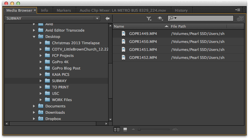249x139 pixels.
Task: Open the file types filter funnel
Action: click(x=149, y=19)
